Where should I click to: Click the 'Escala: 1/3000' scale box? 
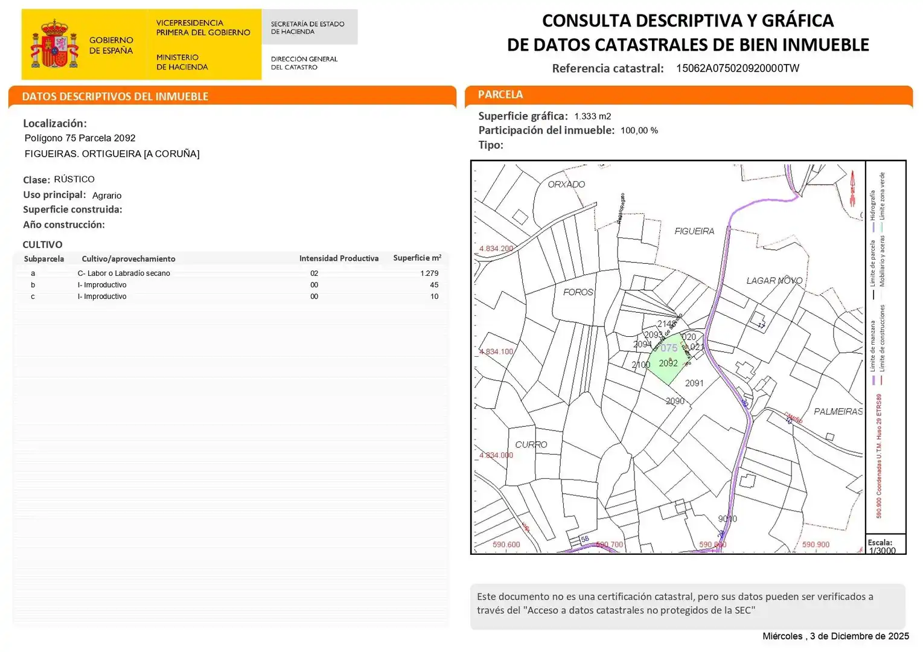(x=886, y=544)
